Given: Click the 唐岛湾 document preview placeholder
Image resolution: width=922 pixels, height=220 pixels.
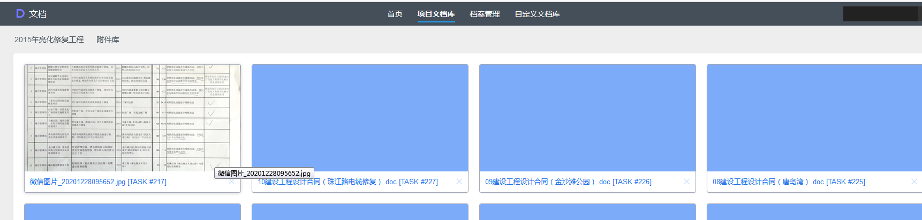Looking at the screenshot, I should [x=814, y=117].
